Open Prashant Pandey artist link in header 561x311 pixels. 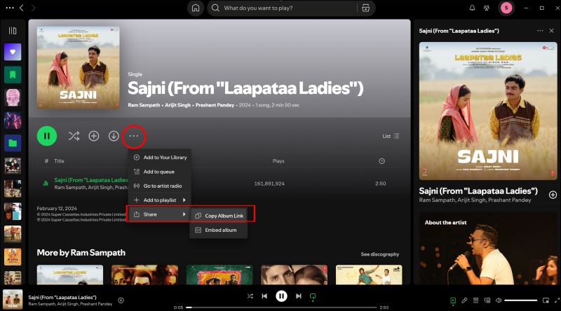click(x=215, y=105)
